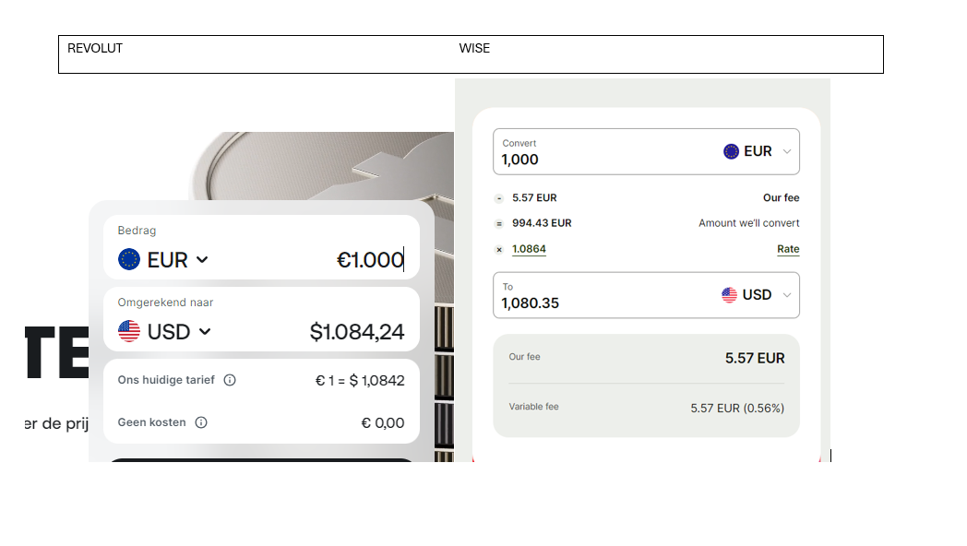Click the USD flag icon in Revolut

129,331
